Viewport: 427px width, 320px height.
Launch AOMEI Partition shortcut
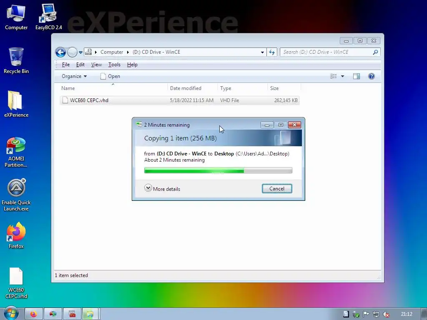pos(16,152)
